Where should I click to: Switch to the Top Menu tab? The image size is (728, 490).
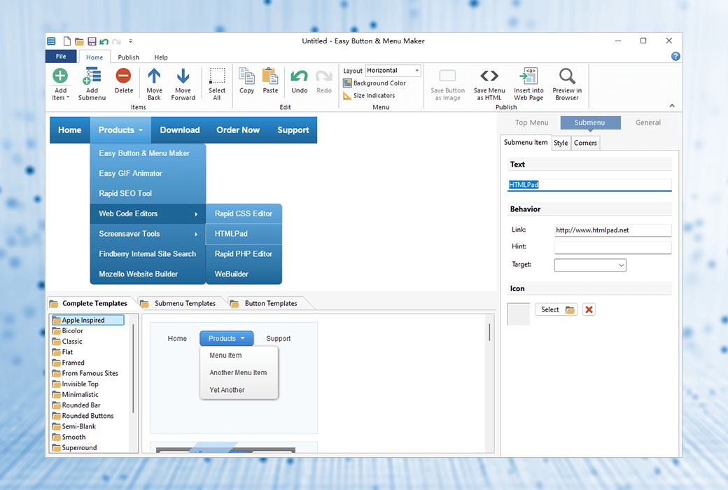(531, 122)
